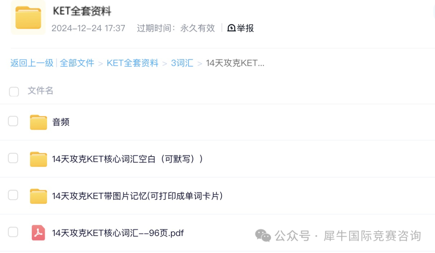Navigate to 全部文件 breadcrumb
Screen dimensions: 435x253
point(77,63)
